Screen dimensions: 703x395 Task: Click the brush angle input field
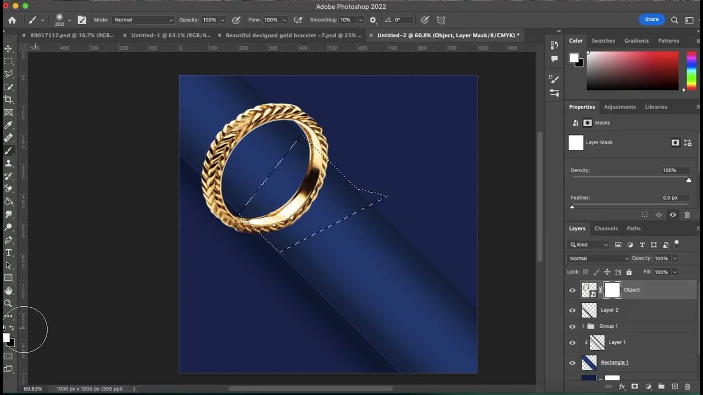tap(403, 20)
